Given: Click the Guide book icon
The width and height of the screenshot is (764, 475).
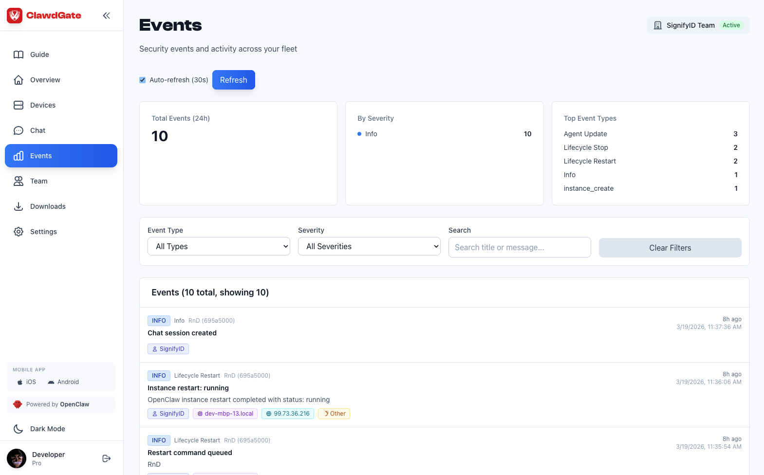Looking at the screenshot, I should point(19,55).
